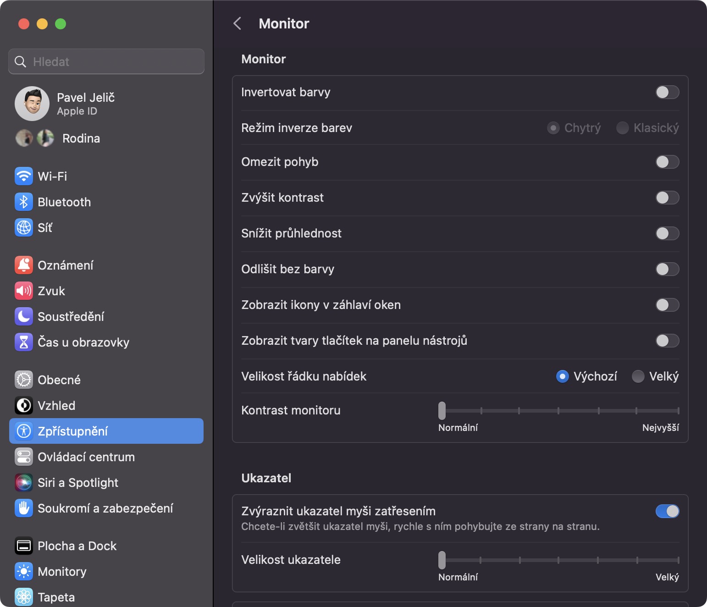Click the Kontrast monitoru slider handle
707x607 pixels.
[x=442, y=411]
